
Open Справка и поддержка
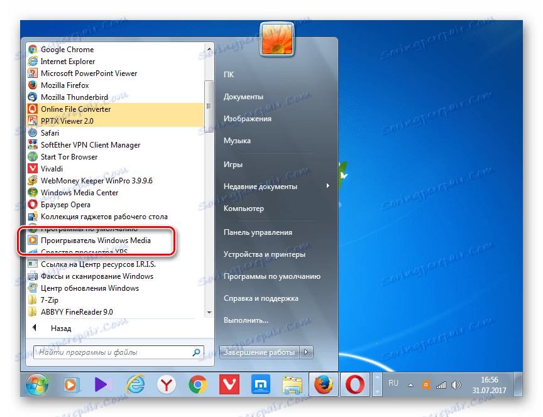click(261, 298)
